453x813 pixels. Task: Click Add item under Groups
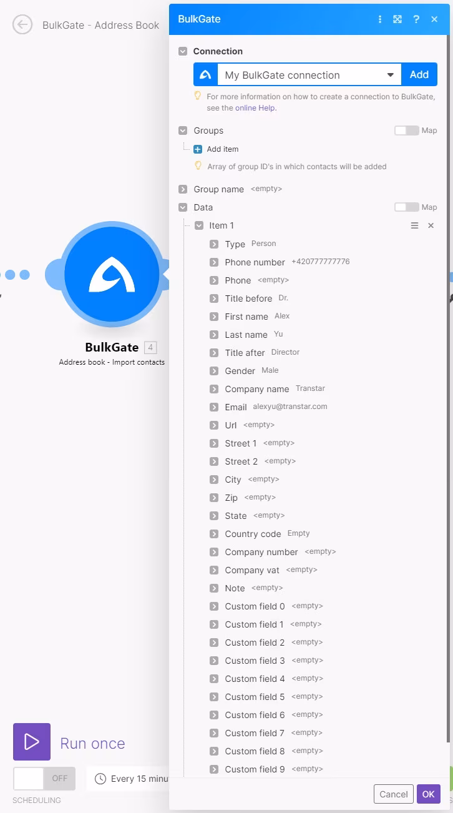click(x=223, y=149)
